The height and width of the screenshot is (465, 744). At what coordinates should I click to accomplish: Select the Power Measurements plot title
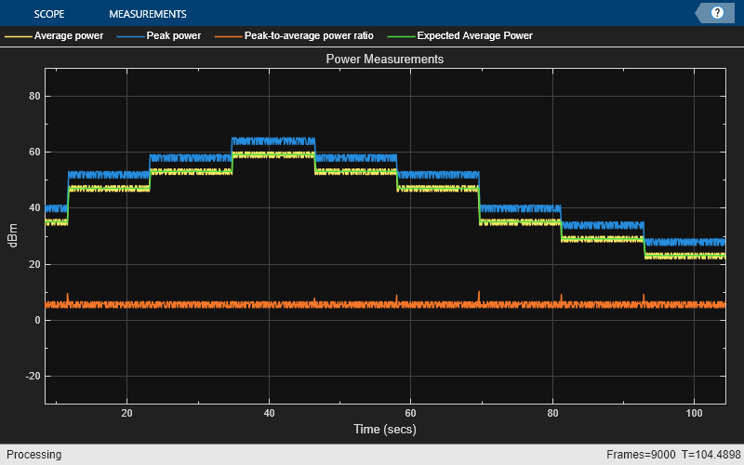tap(385, 59)
